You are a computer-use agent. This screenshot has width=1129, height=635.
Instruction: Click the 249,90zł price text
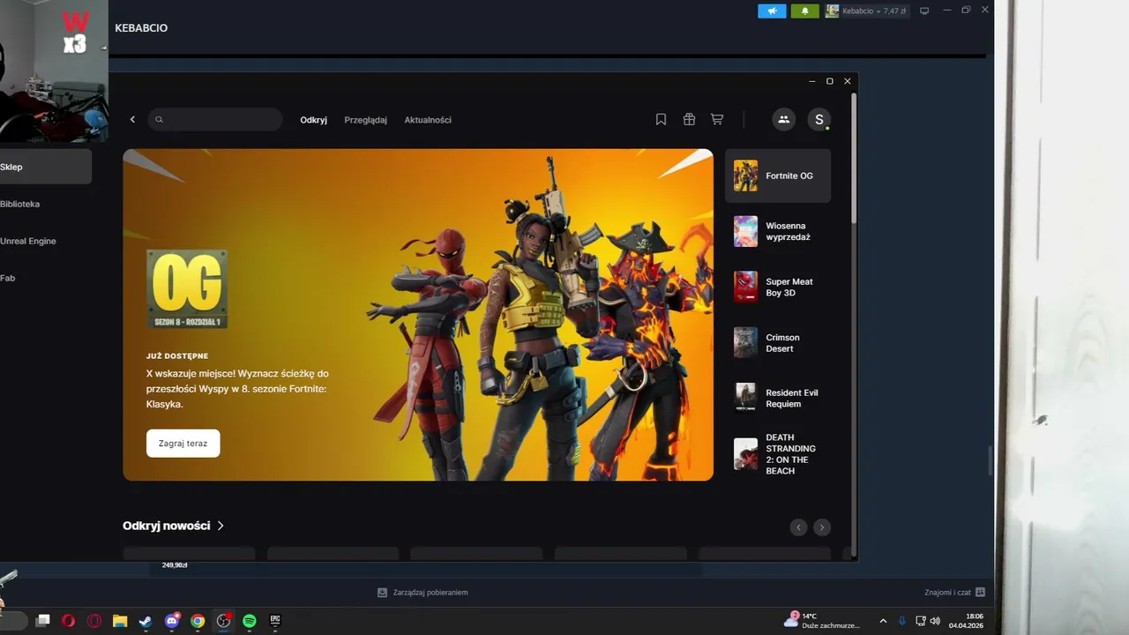175,565
